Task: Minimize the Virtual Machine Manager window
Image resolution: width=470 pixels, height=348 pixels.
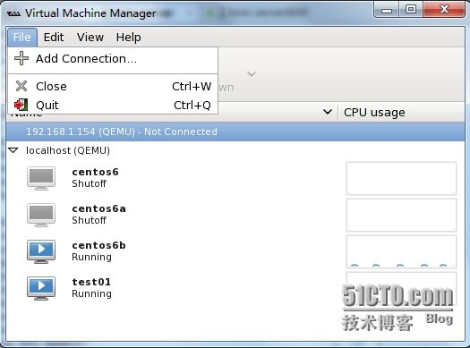Action: pos(387,11)
